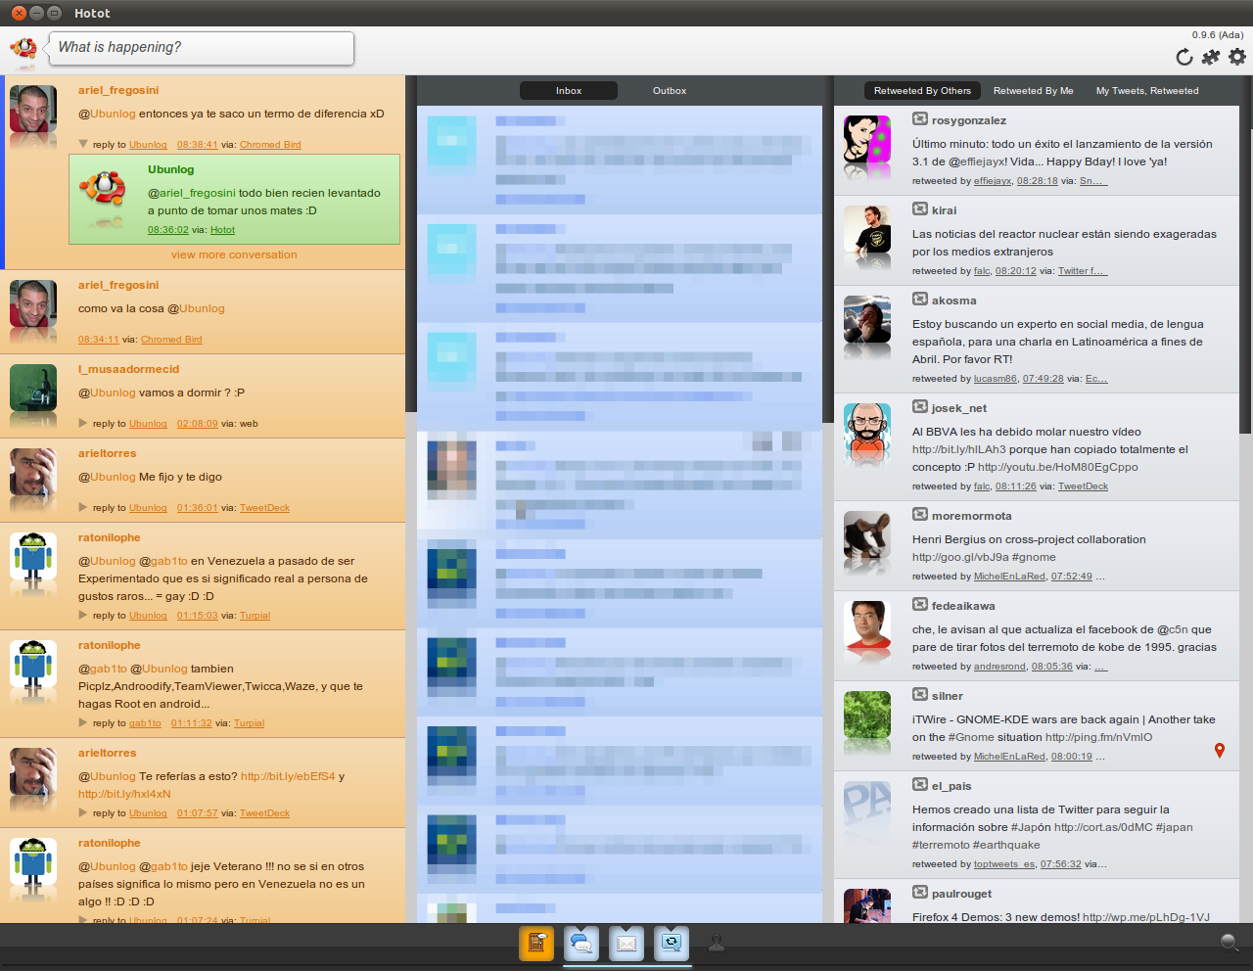Open the ping.fm link in silner's tweet
This screenshot has height=971, width=1253.
(1098, 737)
